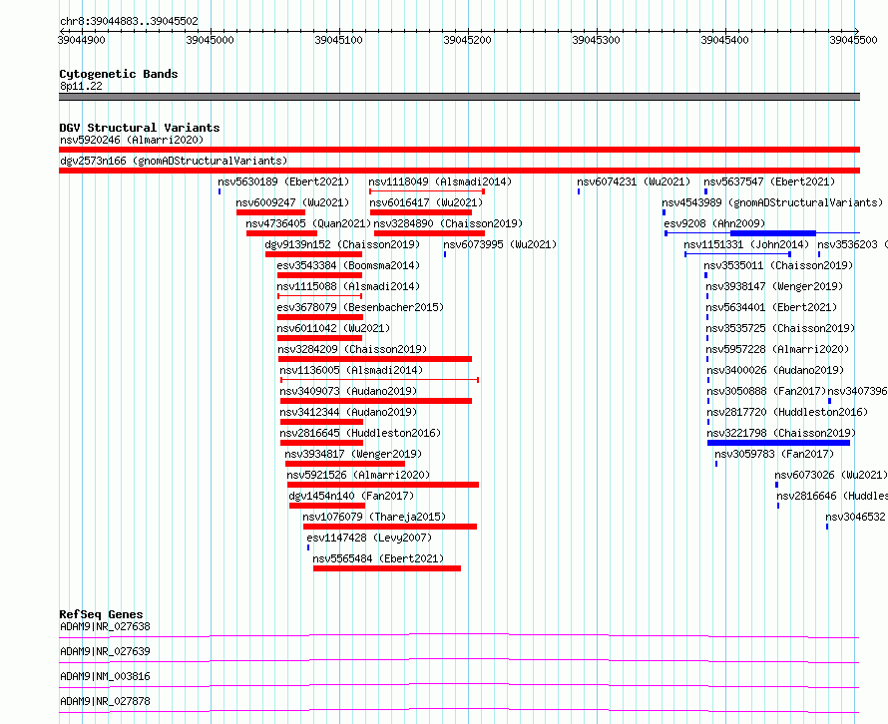Click the RefSeq Genes track title

(x=101, y=614)
